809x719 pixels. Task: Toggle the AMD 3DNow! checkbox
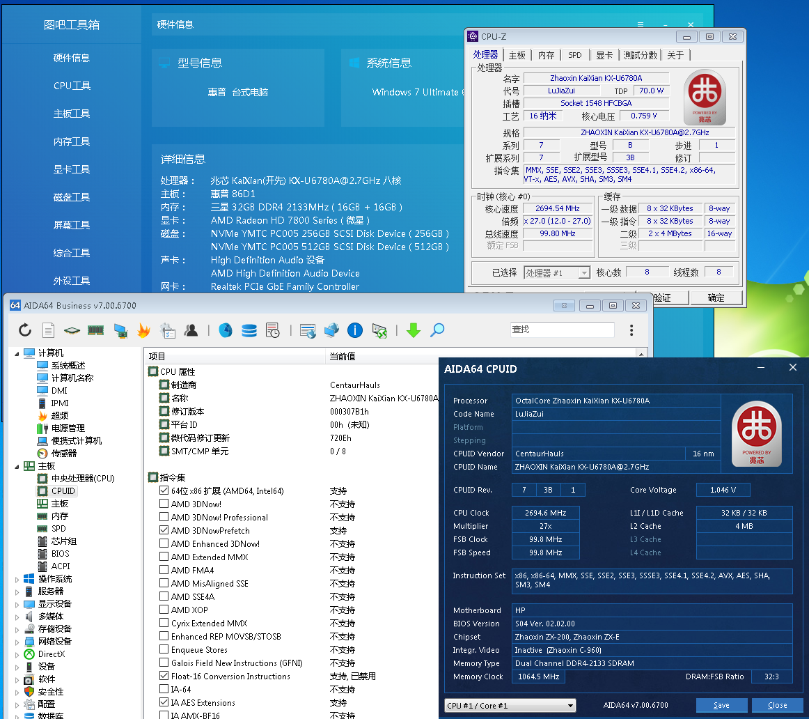tap(164, 503)
